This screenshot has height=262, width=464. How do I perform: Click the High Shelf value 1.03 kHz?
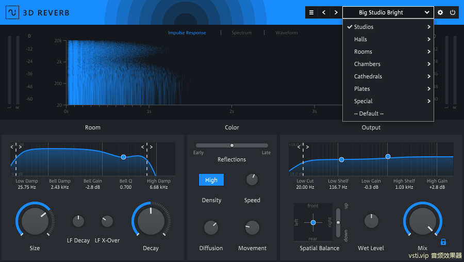click(404, 187)
